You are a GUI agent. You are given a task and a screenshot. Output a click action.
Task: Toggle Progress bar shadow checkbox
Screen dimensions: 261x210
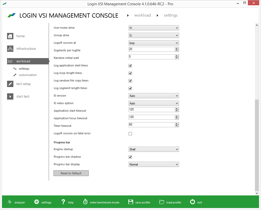(x=130, y=157)
